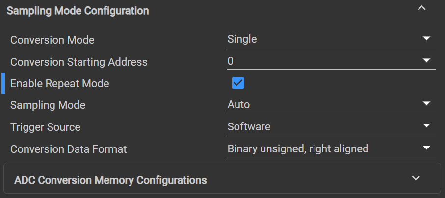Viewport: 445px width, 198px height.
Task: Click the Trigger Source label text
Action: 46,127
